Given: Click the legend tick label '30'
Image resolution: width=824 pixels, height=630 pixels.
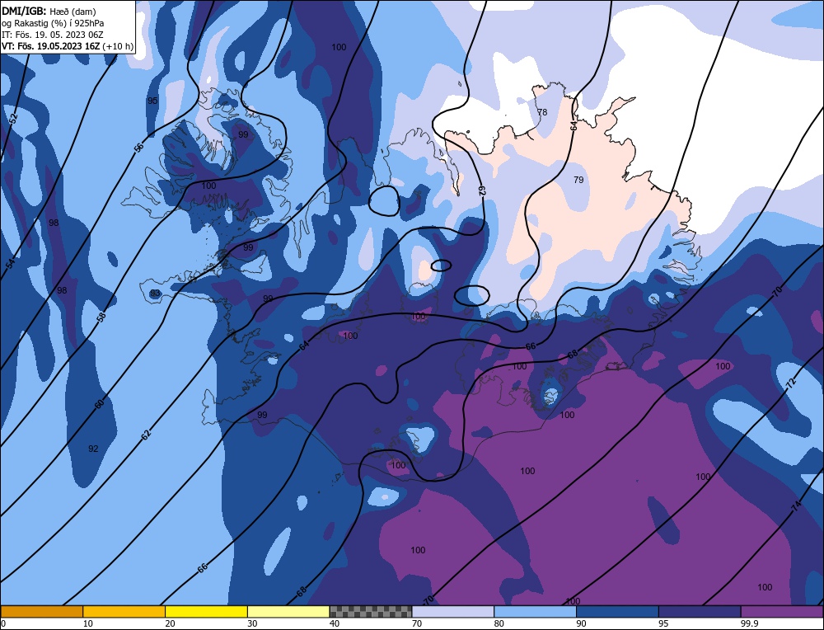Looking at the screenshot, I should click(252, 623).
